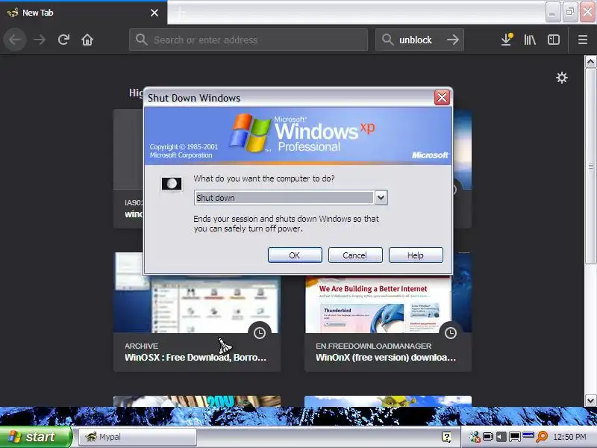Screen dimensions: 597x448
Task: Click the battery-shaped tray icon
Action: point(488,437)
